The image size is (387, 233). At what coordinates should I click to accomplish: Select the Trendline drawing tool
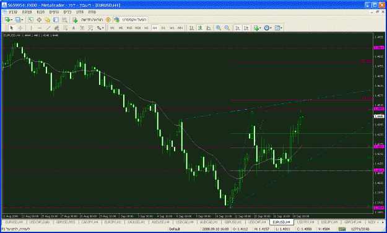[48, 28]
